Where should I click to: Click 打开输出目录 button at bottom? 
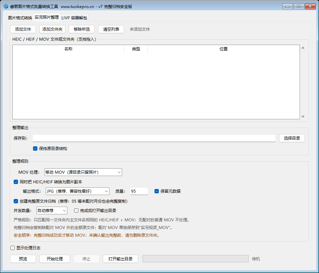120,259
